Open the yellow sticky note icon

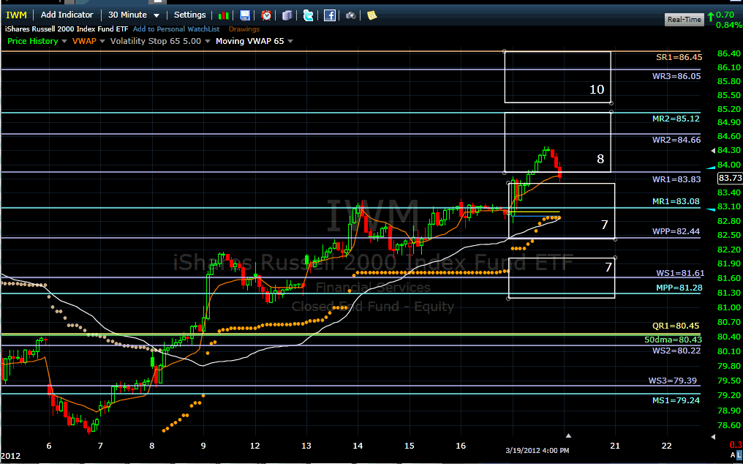pyautogui.click(x=372, y=15)
